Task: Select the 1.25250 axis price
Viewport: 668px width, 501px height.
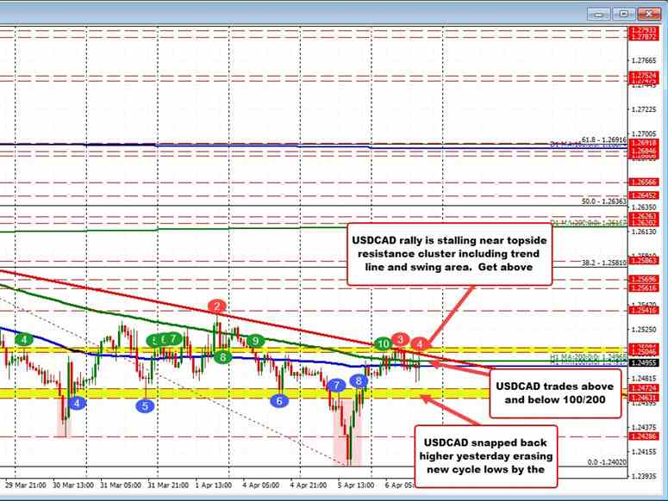Action: click(643, 330)
